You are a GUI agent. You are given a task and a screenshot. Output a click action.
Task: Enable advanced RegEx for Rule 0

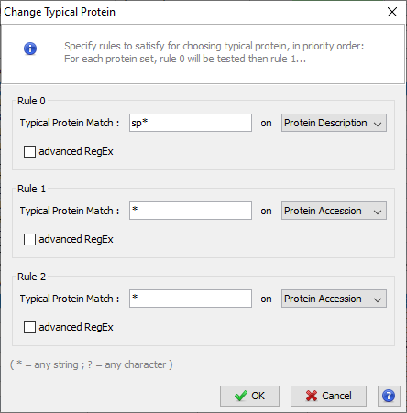click(29, 151)
